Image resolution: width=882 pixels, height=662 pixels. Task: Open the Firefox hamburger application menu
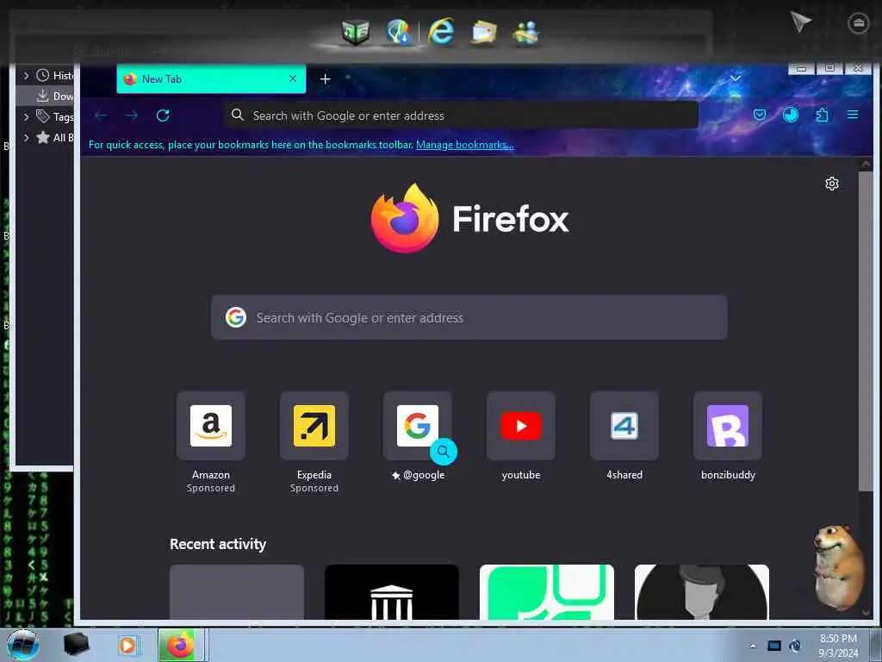click(x=853, y=115)
